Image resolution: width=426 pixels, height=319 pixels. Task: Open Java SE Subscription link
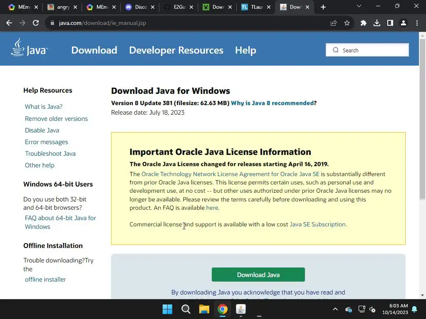317,225
